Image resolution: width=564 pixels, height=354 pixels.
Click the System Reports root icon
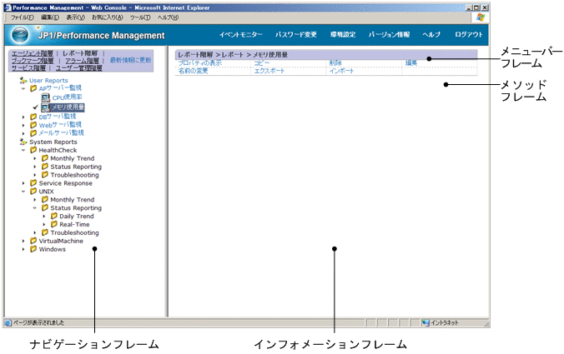coord(23,142)
